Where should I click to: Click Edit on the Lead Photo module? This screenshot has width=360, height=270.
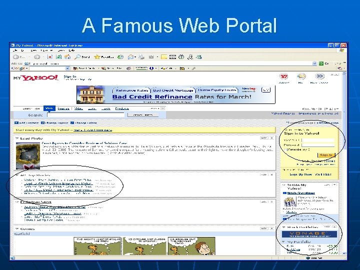tap(264, 138)
